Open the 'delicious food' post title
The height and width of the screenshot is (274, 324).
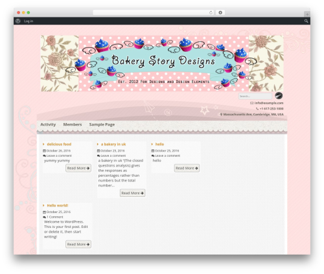pos(59,144)
